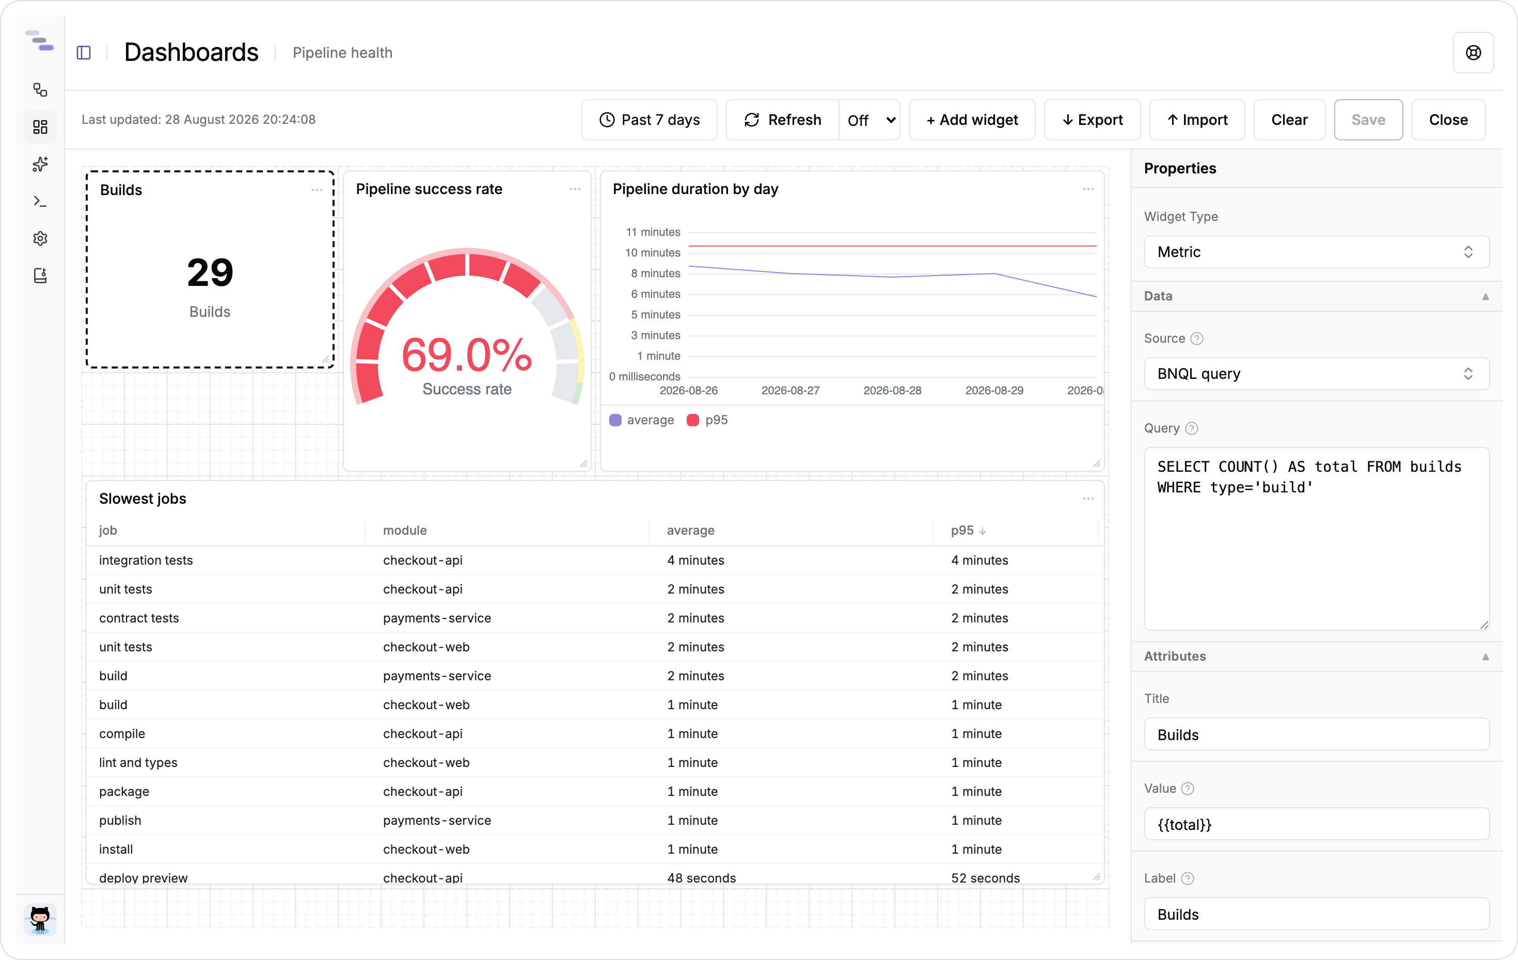Click the Pipeline success rate widget resize handle

(x=584, y=463)
